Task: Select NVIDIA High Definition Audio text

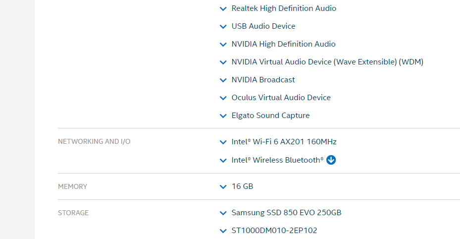Action: (x=283, y=44)
